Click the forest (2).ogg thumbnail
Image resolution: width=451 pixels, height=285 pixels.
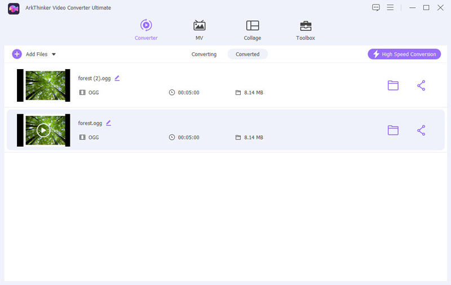[43, 85]
